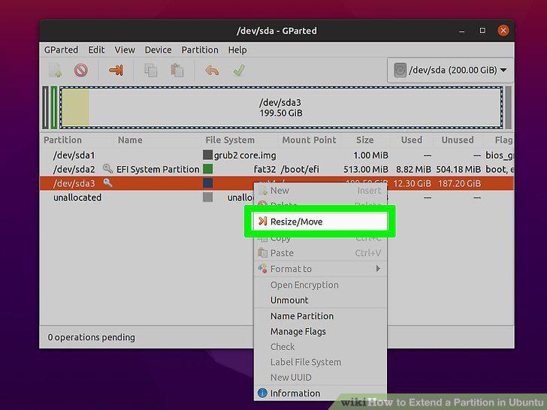
Task: Click the key icon next to /dev/sda3
Action: [x=107, y=182]
